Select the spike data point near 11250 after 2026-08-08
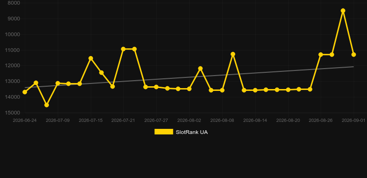 point(233,54)
